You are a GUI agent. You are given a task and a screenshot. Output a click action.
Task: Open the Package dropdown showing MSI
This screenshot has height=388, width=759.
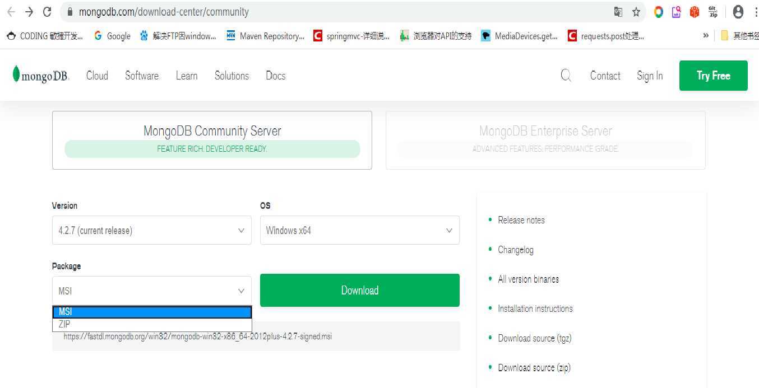[x=152, y=291]
